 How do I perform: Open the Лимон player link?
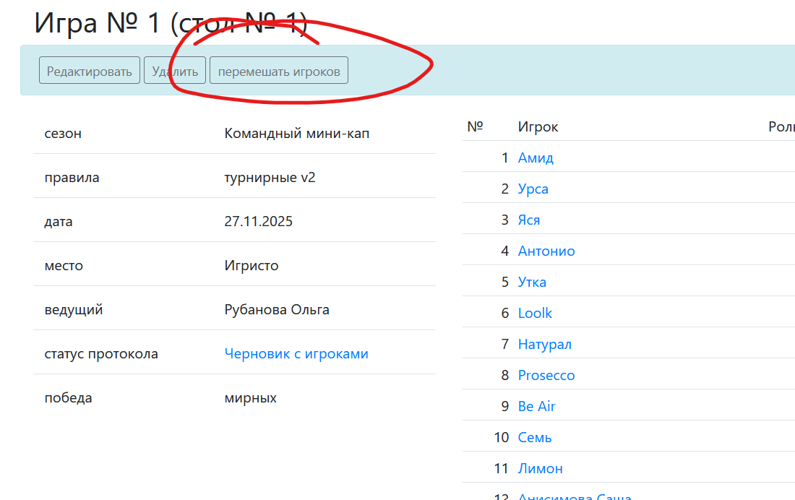540,468
